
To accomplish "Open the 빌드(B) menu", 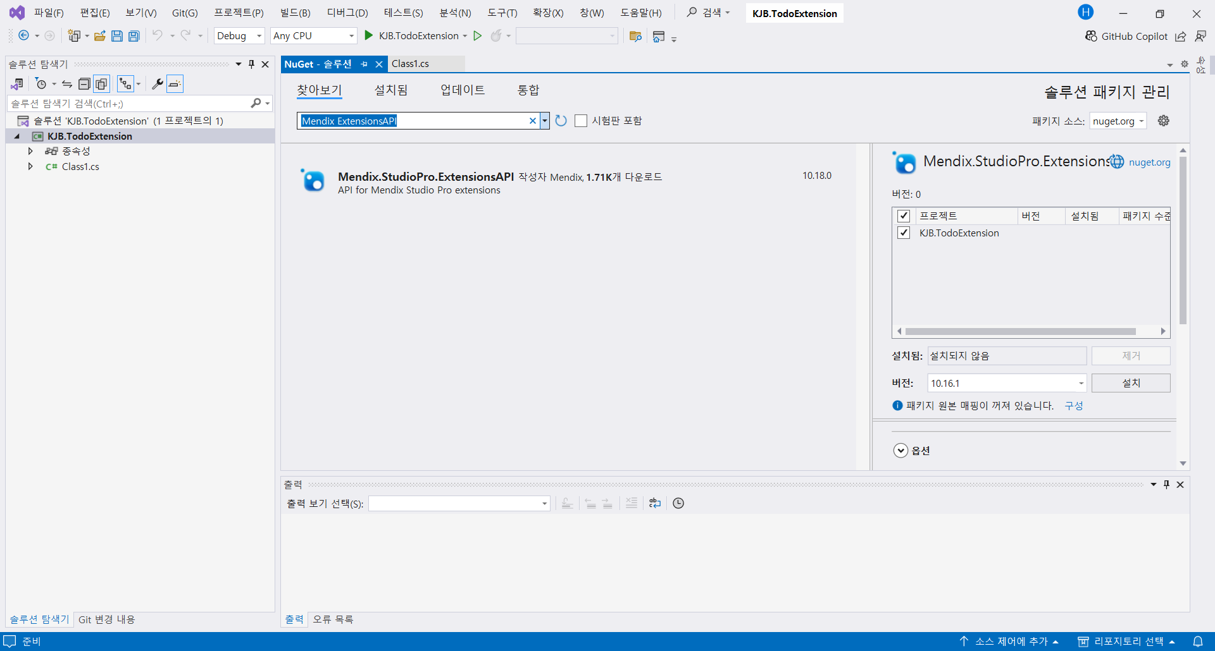I will [x=295, y=13].
